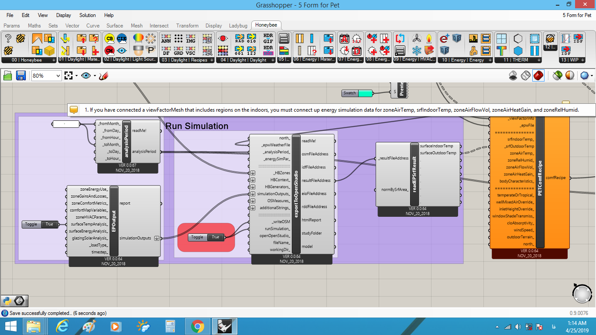This screenshot has height=335, width=596.
Task: Expand the 10 | Energy | Energy panel
Action: coord(466,60)
